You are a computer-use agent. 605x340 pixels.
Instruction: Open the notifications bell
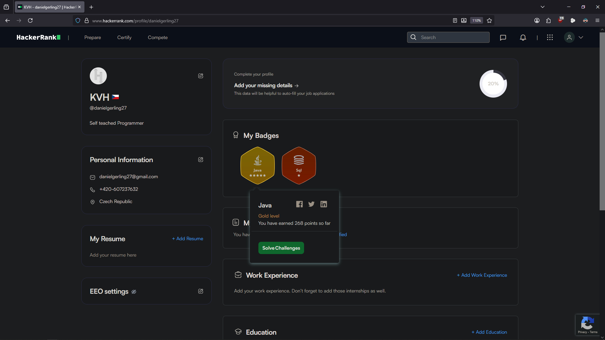coord(523,37)
